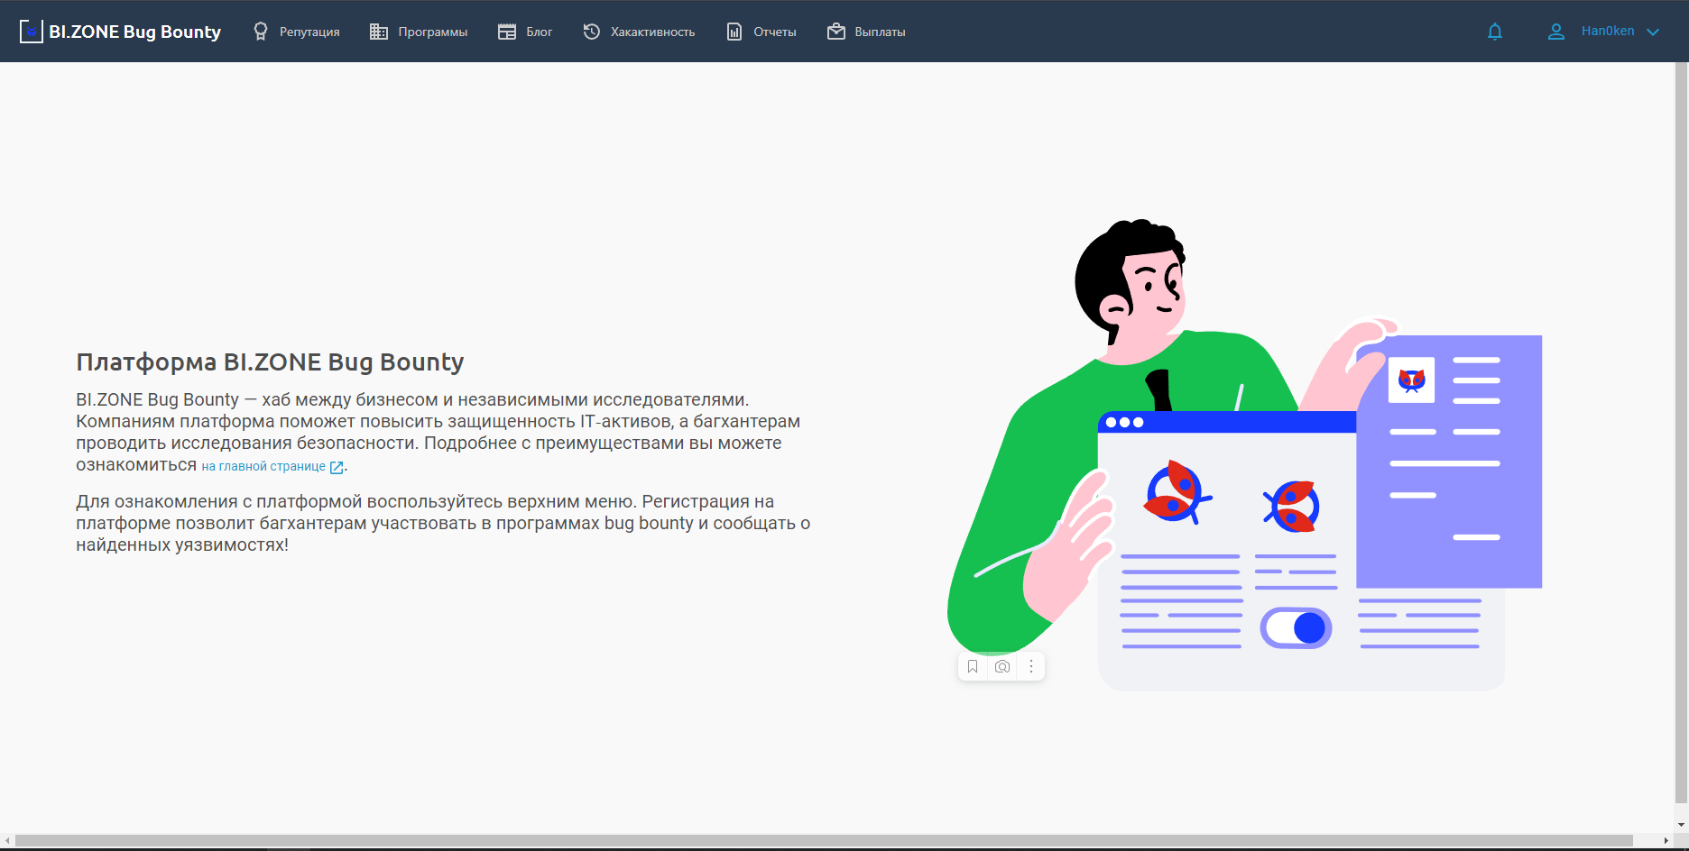
Task: Click the bookmark icon under the illustration
Action: tap(973, 667)
